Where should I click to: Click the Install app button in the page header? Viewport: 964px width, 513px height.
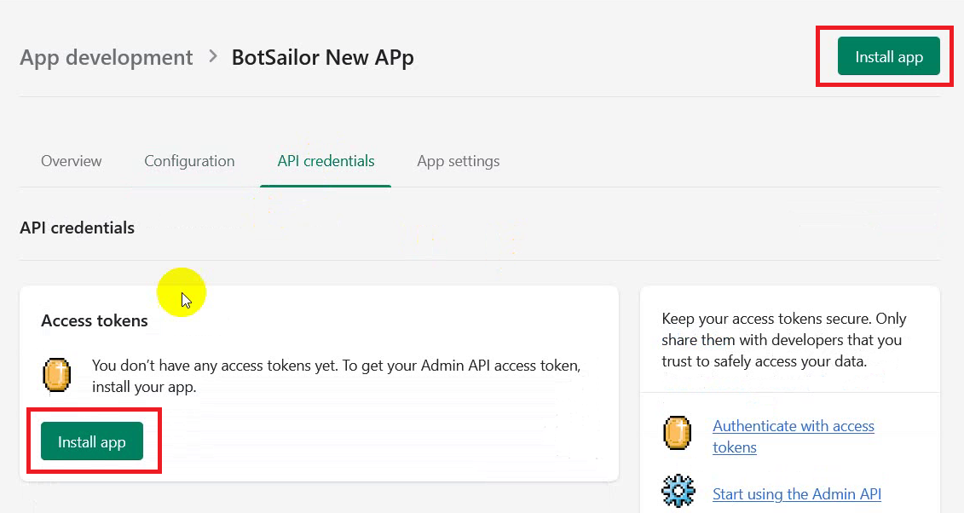tap(888, 56)
